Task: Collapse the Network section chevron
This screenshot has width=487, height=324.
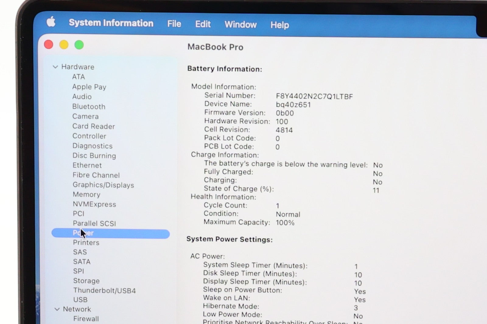Action: [x=57, y=309]
